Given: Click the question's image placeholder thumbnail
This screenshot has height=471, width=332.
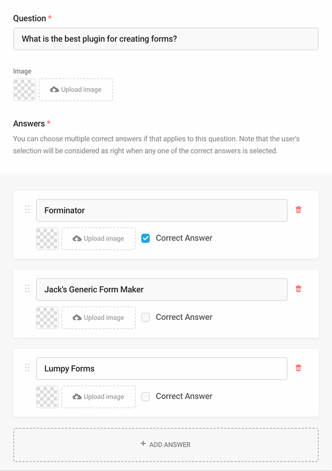Looking at the screenshot, I should [24, 90].
